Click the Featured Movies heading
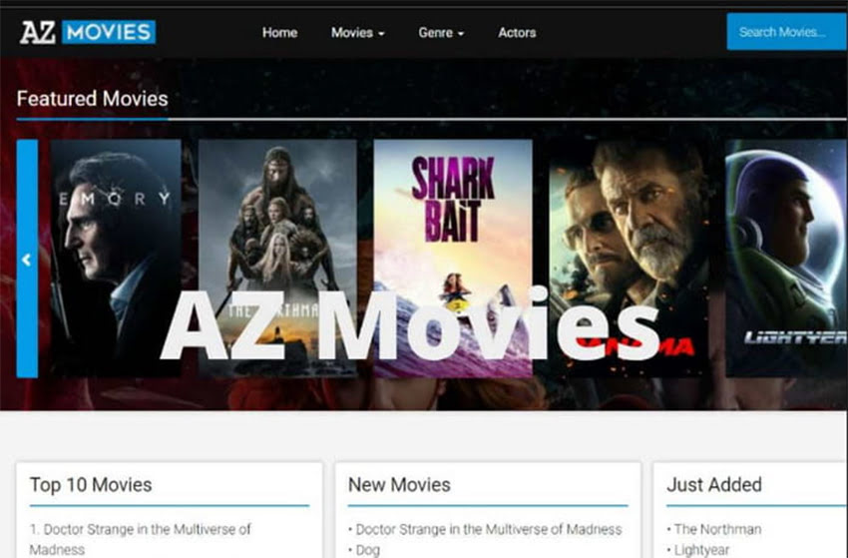The width and height of the screenshot is (848, 558). 93,99
